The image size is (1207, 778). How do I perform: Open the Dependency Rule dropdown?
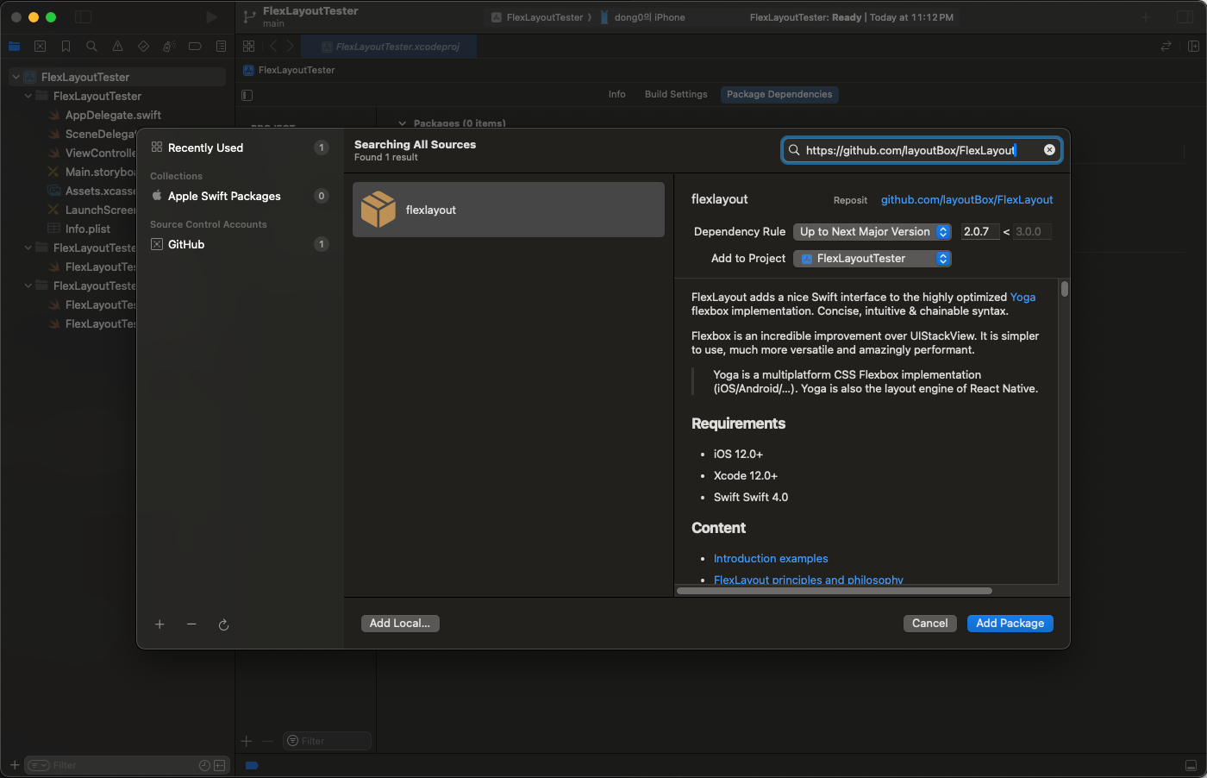tap(872, 232)
